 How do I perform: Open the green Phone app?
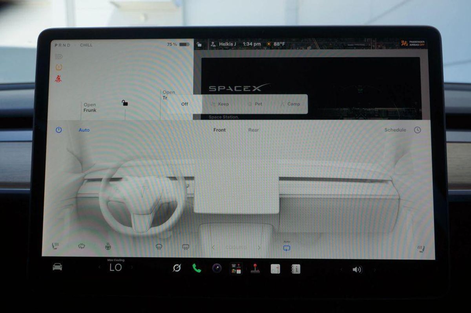click(197, 268)
